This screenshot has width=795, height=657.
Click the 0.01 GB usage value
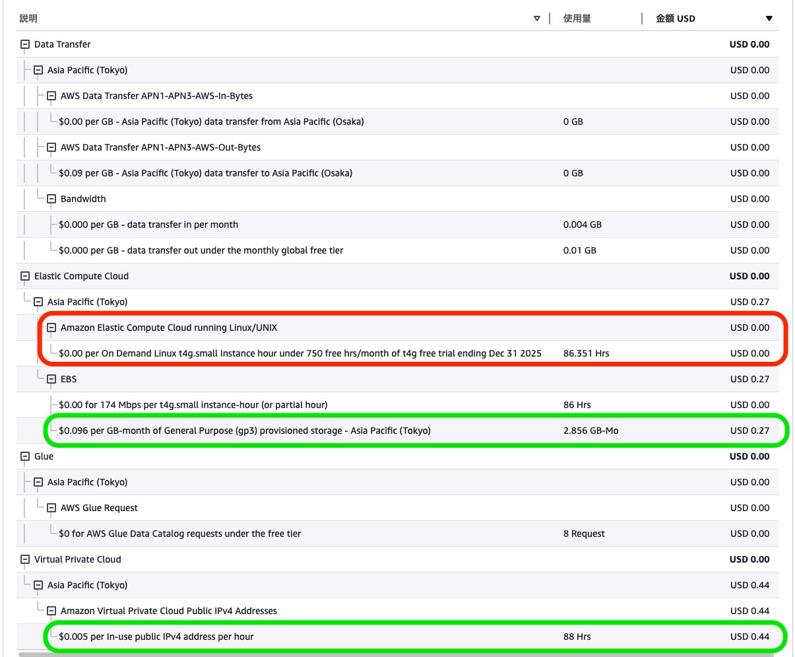click(x=579, y=250)
